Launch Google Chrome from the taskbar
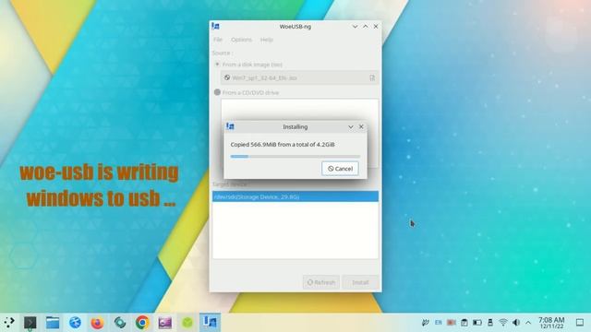Screen dimensions: 591x332 pos(142,323)
